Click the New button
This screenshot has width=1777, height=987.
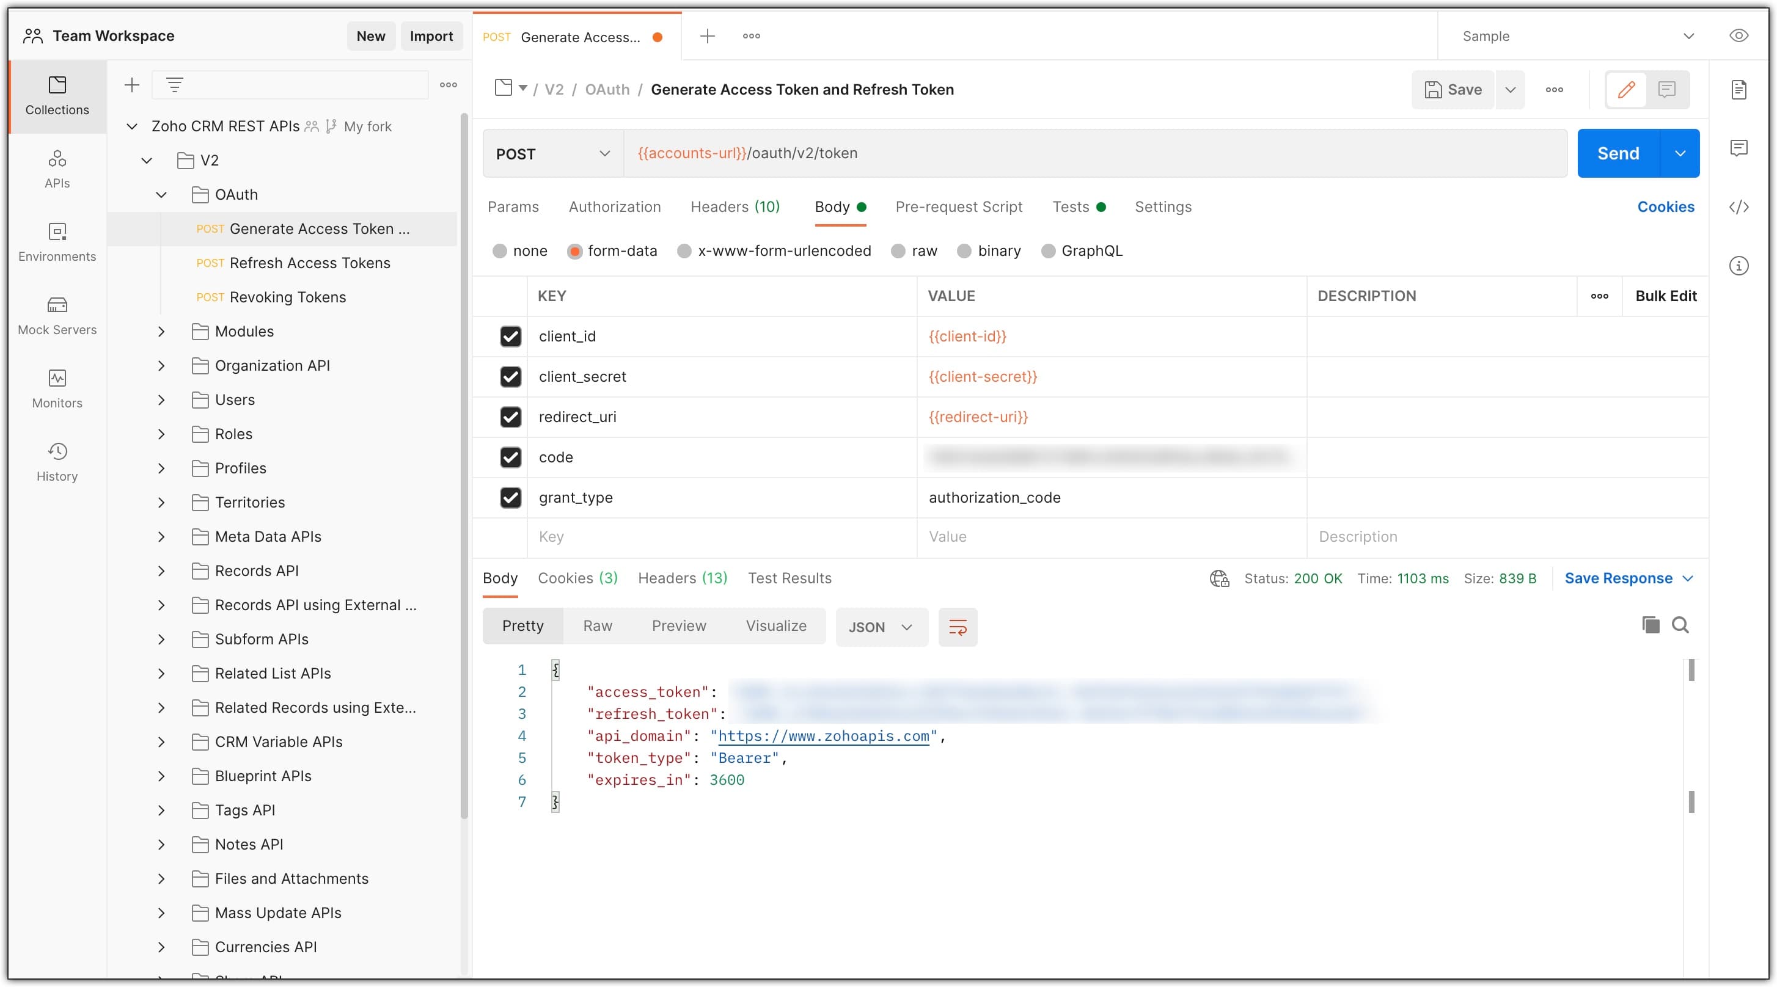[370, 36]
